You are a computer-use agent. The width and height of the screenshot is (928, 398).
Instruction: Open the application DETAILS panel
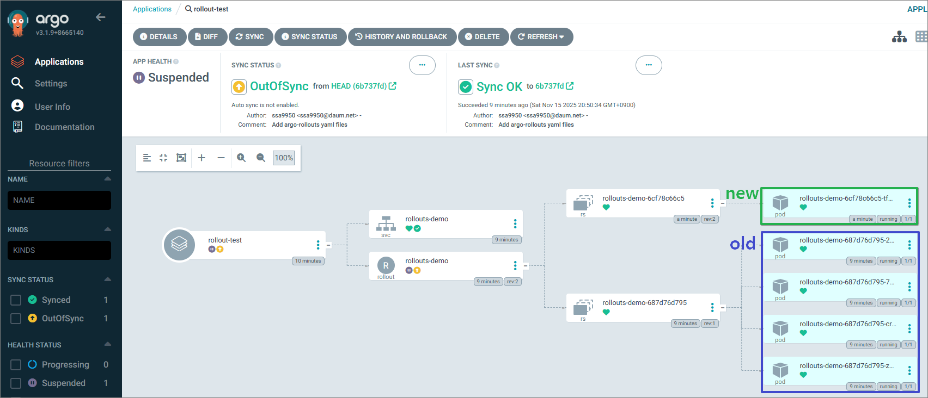(158, 37)
